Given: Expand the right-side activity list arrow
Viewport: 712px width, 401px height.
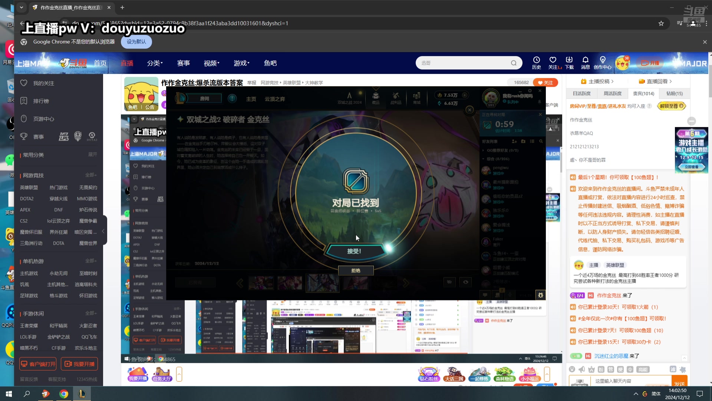Looking at the screenshot, I should pyautogui.click(x=547, y=374).
